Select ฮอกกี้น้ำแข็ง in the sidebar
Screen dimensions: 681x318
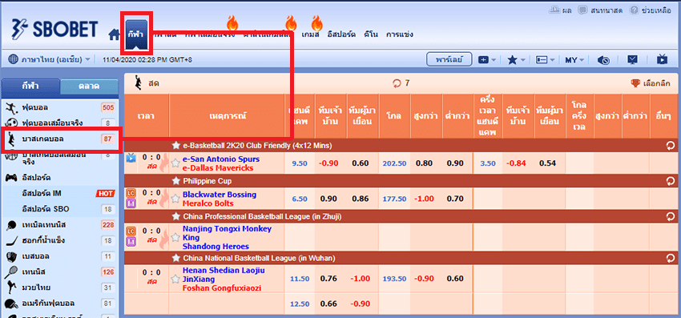(59, 240)
